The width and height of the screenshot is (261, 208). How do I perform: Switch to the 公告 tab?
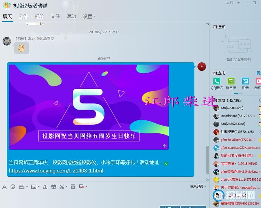pos(23,16)
